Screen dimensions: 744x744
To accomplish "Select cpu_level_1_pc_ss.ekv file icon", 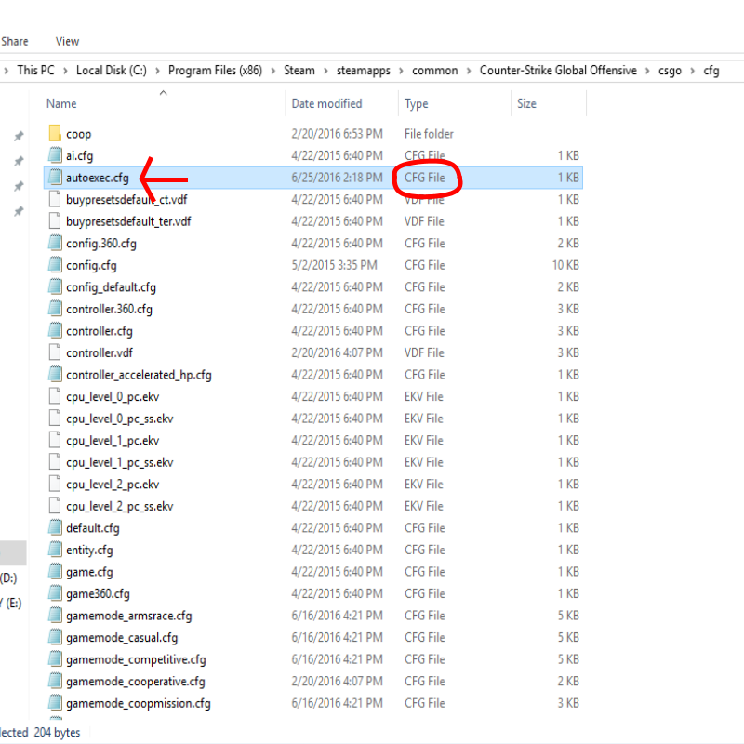I will 55,461.
